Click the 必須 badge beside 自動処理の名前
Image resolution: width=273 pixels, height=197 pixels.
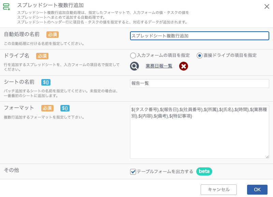[53, 34]
